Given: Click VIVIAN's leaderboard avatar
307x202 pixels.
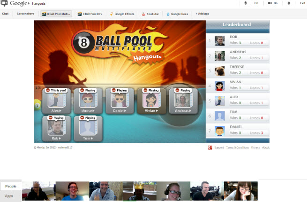Looking at the screenshot, I should (220, 86).
